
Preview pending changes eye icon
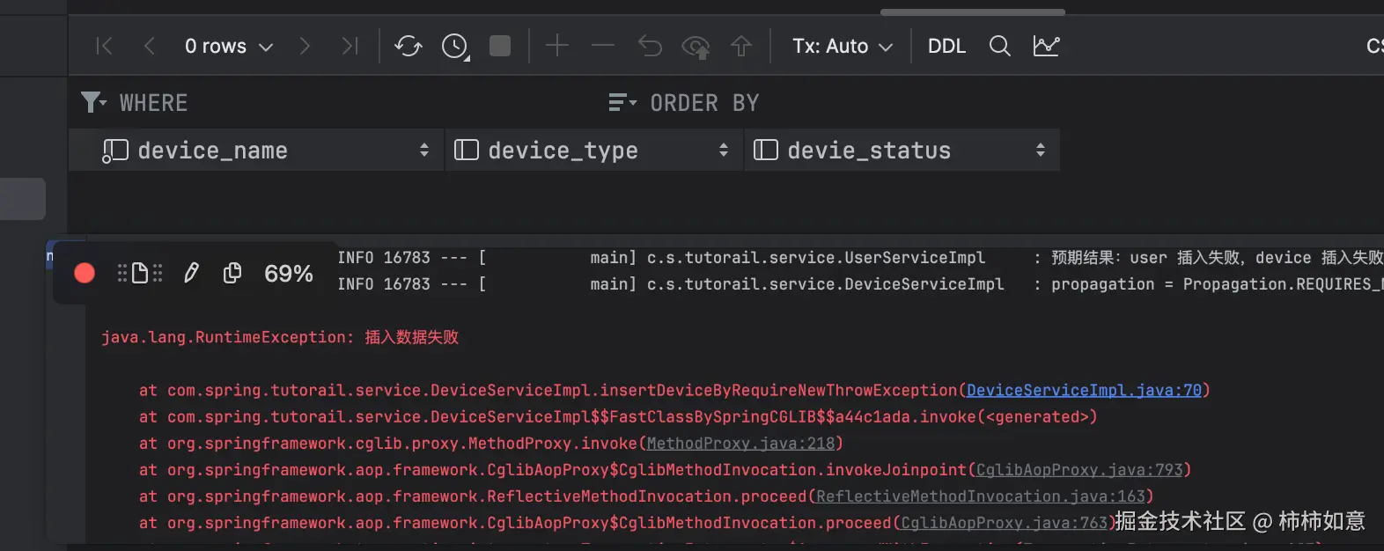tap(696, 47)
